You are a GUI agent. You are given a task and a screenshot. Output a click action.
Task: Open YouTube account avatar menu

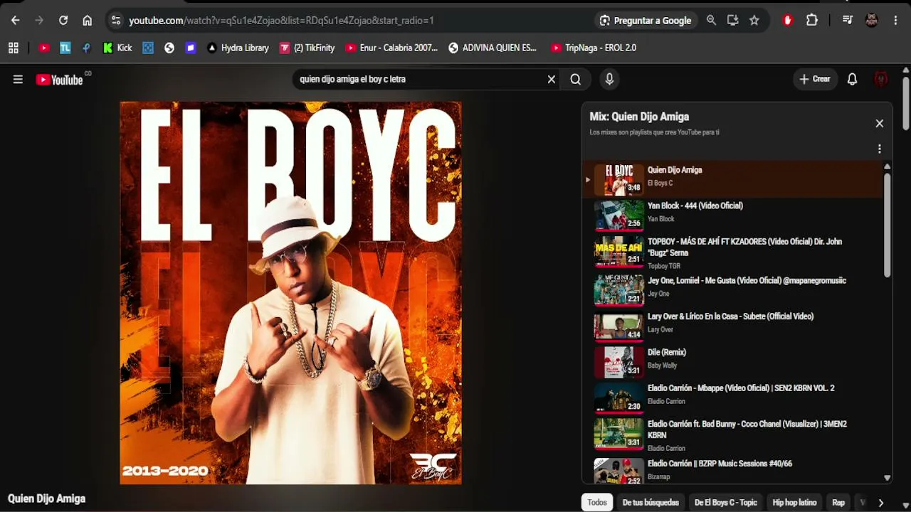(881, 80)
